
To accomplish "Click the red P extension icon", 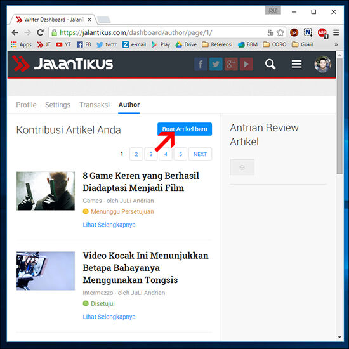I will click(x=294, y=33).
